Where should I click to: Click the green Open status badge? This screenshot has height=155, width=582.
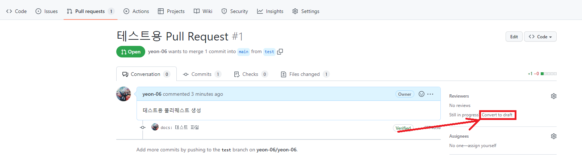click(131, 52)
